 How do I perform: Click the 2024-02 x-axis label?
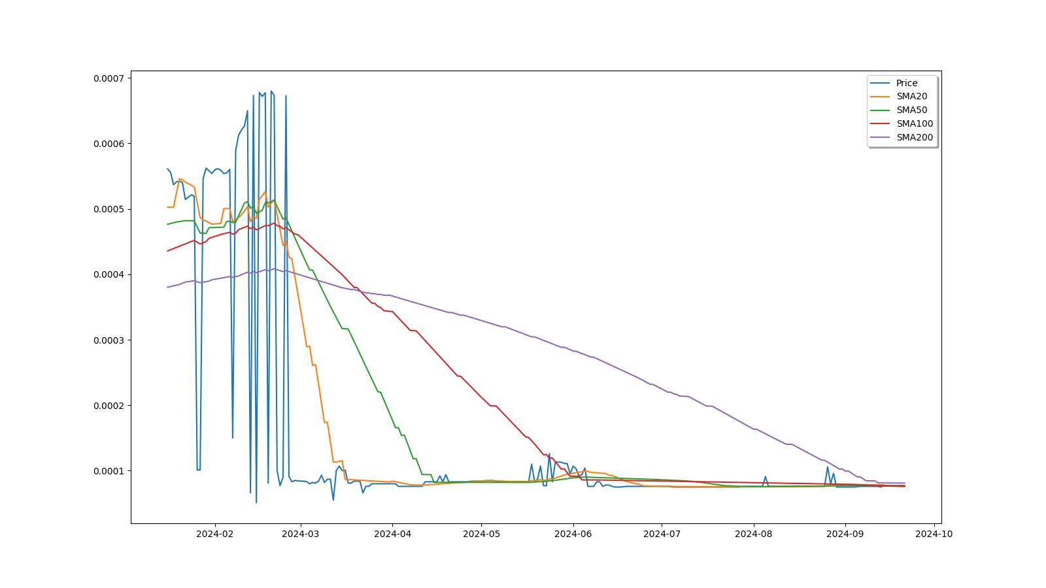(214, 534)
